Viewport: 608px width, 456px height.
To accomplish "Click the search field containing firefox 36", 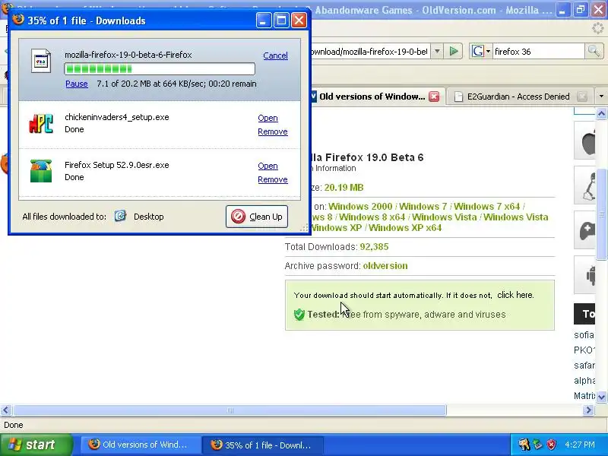I will coord(538,51).
